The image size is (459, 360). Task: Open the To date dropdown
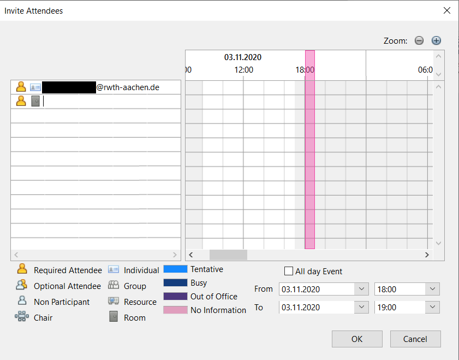click(x=361, y=307)
